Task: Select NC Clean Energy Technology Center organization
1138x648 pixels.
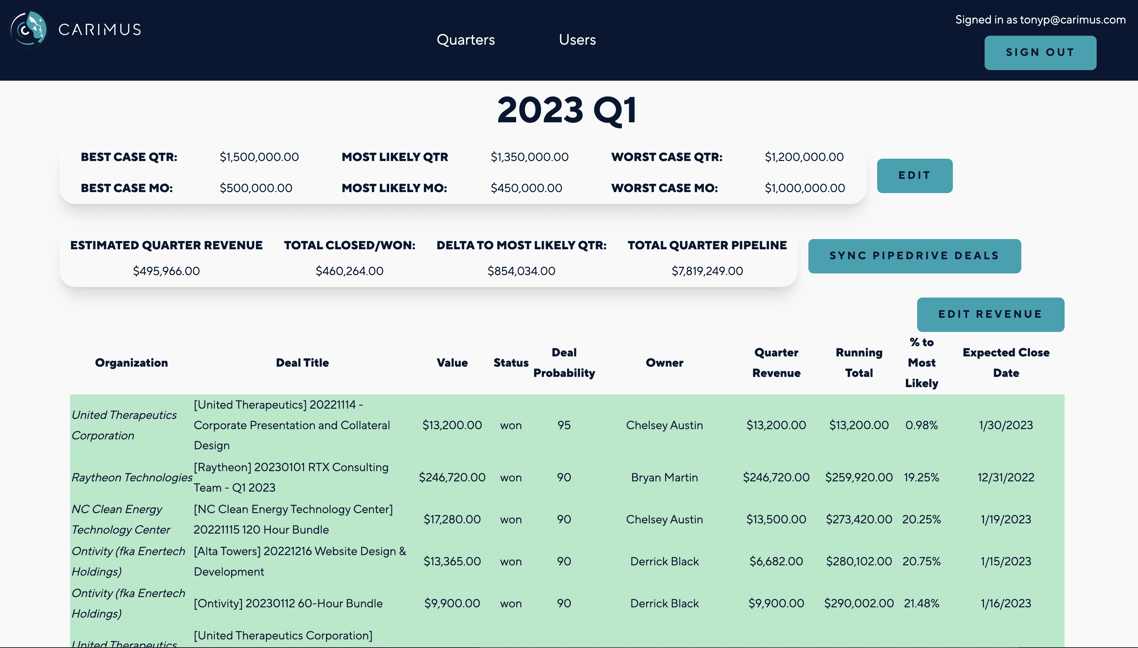Action: point(121,519)
